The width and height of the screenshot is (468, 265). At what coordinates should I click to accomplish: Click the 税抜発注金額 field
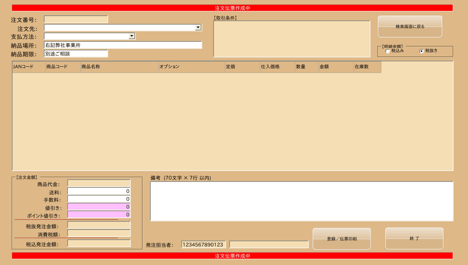99,225
